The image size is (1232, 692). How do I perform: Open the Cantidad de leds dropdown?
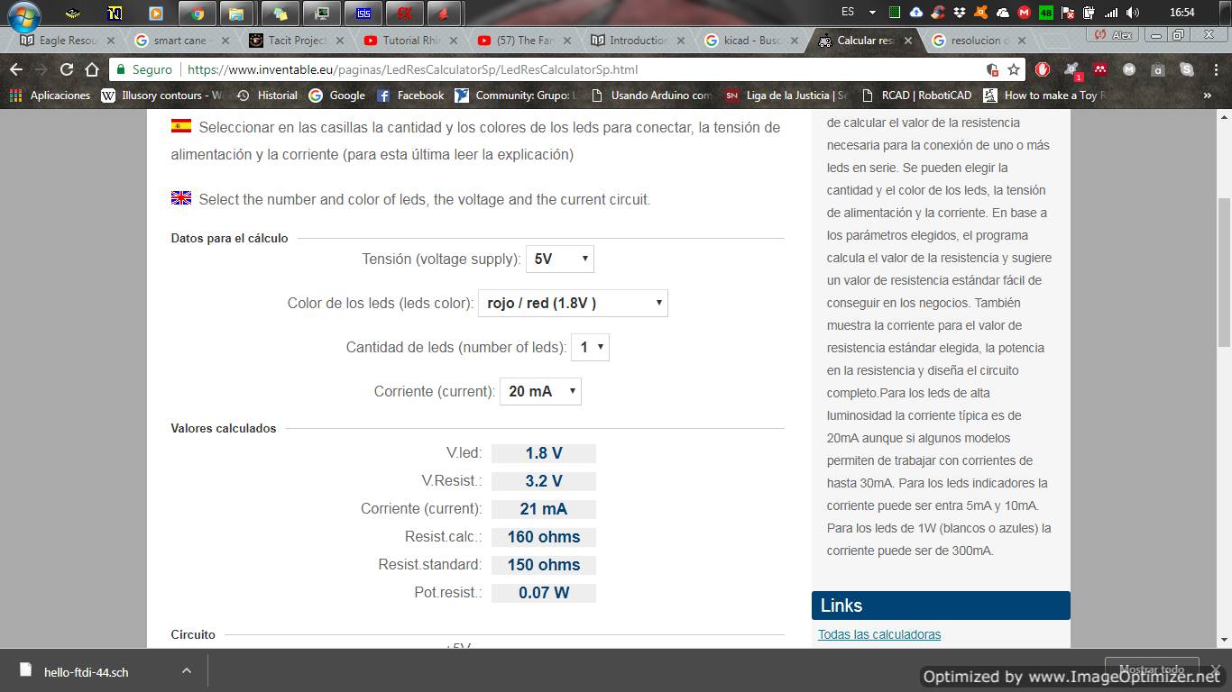point(590,347)
